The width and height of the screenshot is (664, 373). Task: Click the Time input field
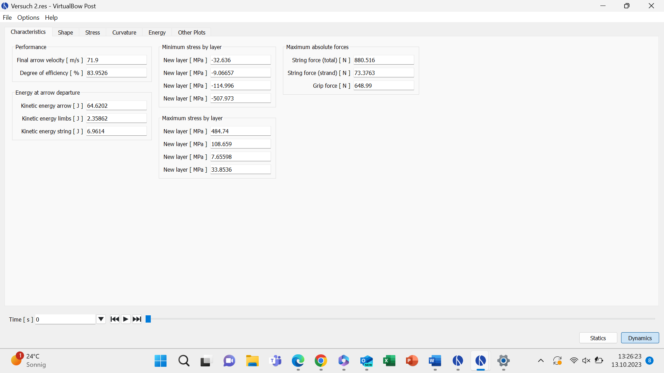tap(65, 319)
